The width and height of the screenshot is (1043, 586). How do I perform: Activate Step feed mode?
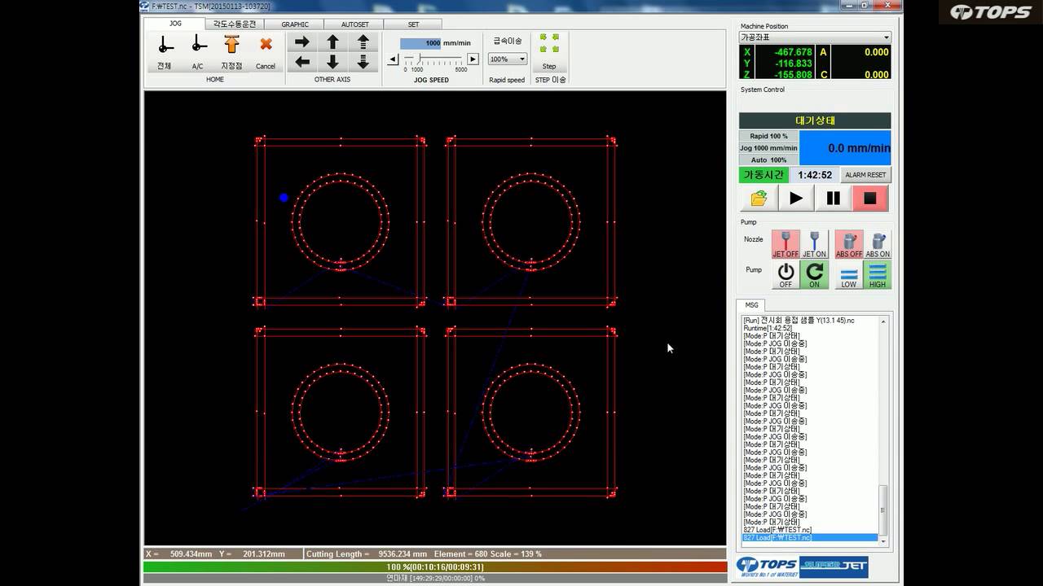pyautogui.click(x=549, y=52)
